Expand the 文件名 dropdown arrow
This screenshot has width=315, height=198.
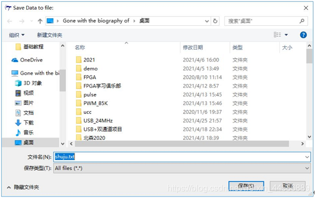(307, 157)
